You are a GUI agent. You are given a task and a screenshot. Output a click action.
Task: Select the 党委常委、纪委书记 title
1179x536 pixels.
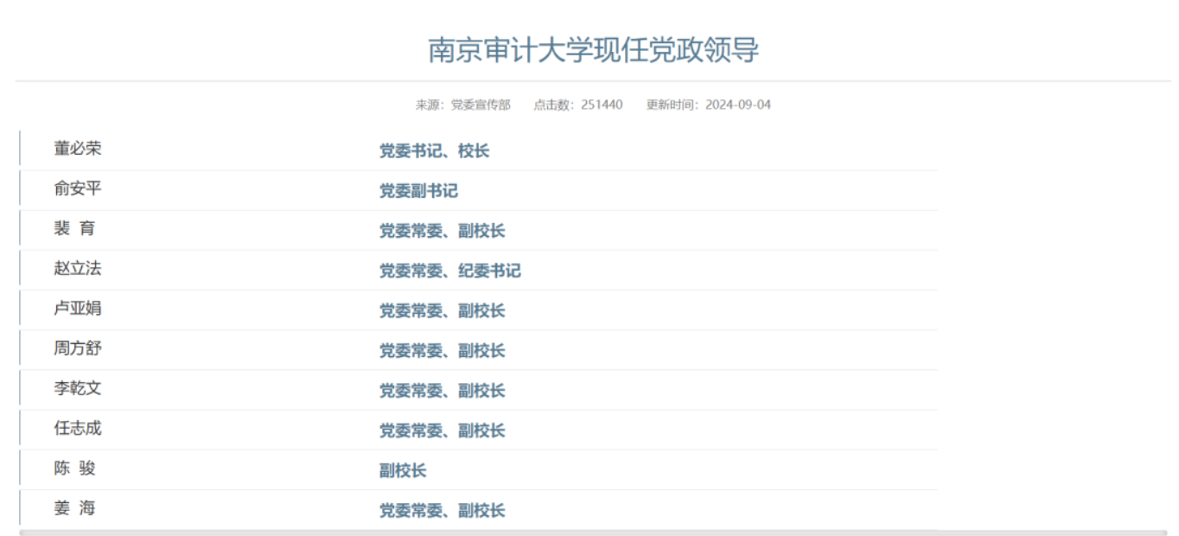[449, 271]
